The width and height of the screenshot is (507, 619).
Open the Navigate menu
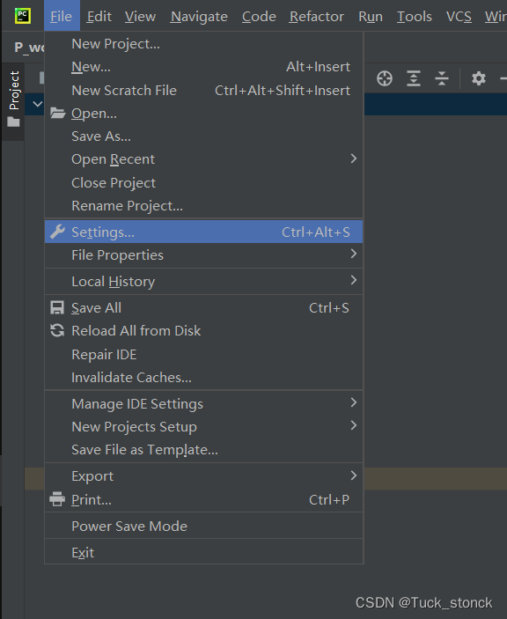199,16
